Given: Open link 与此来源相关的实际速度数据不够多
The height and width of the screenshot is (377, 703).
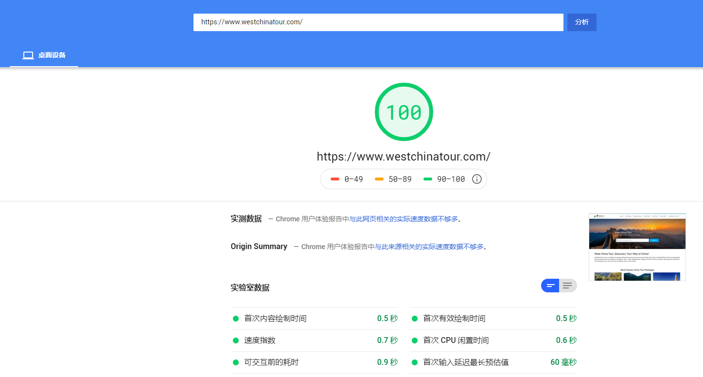Looking at the screenshot, I should [x=429, y=247].
